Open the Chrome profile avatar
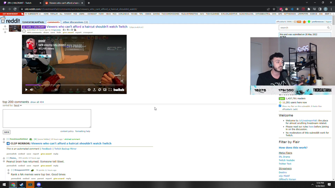The image size is (335, 188). pos(326,9)
